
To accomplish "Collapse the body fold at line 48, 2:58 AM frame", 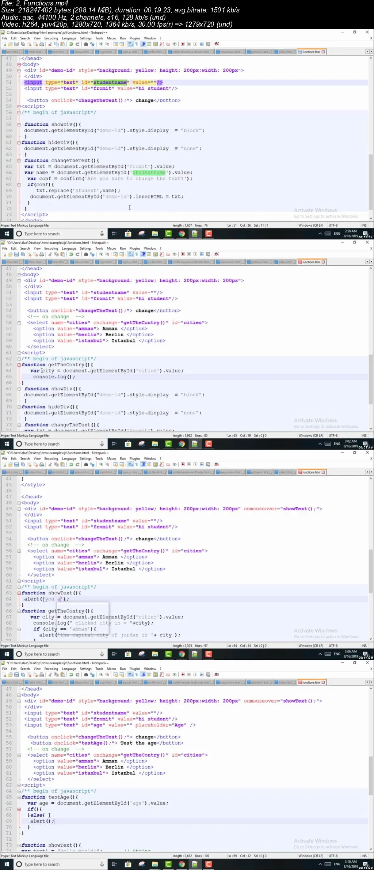I will (x=19, y=64).
